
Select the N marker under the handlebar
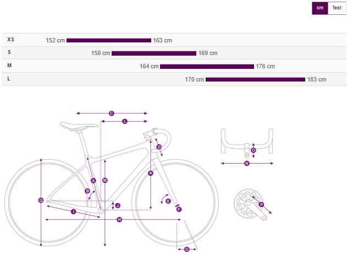[x=247, y=164]
